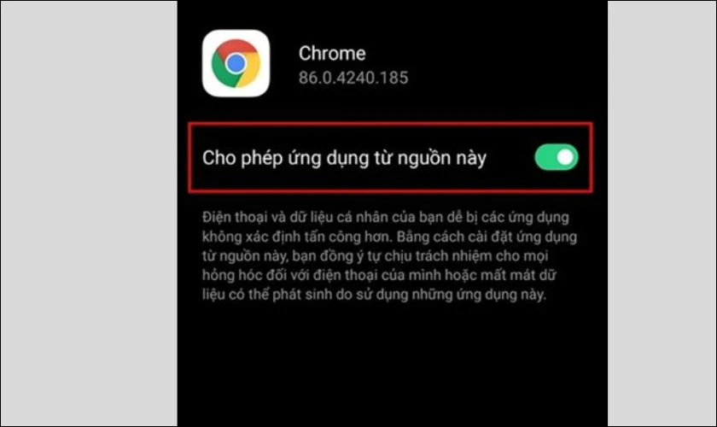Image resolution: width=717 pixels, height=427 pixels.
Task: Click warning line starting 'từ nguồn này, bạn đồng ý'
Action: coord(375,256)
